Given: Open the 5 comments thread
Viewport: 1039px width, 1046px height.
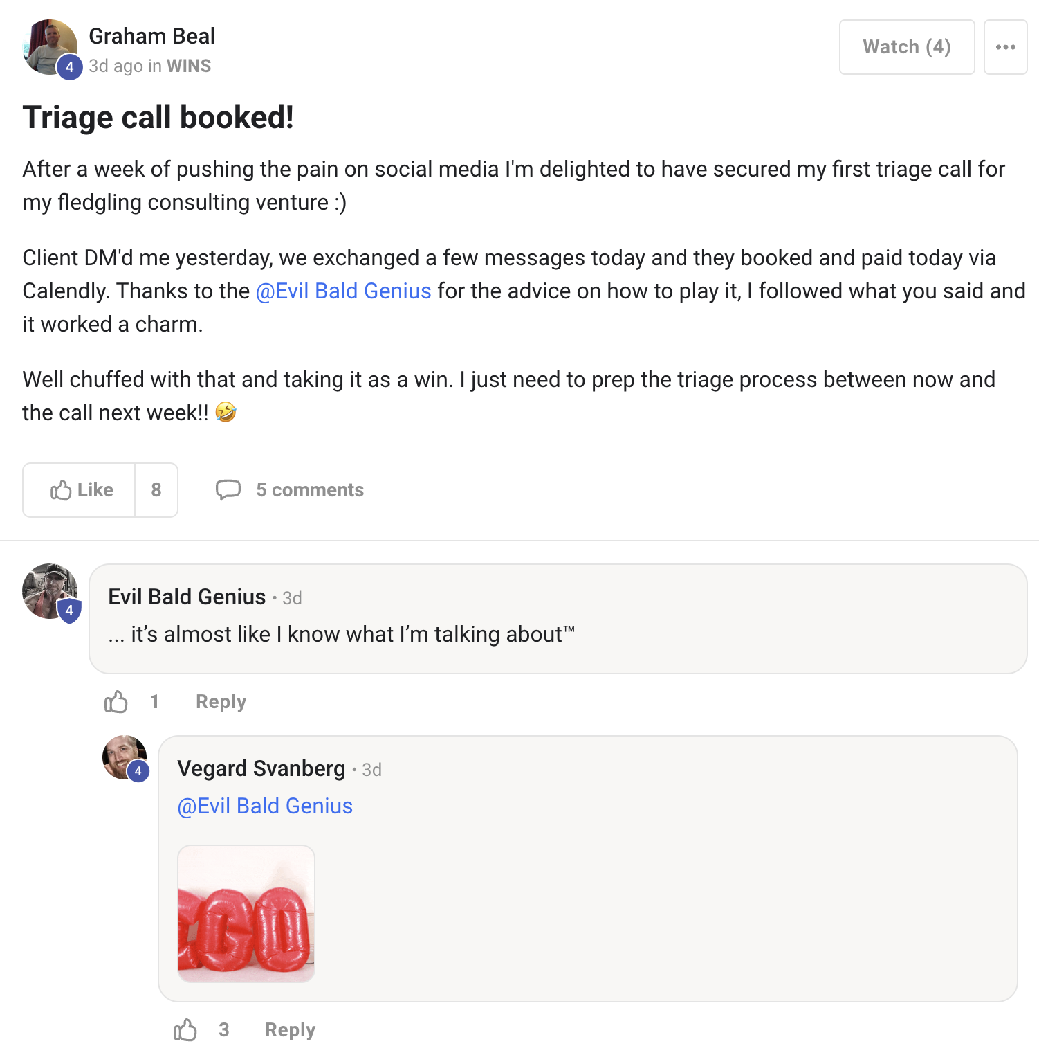Looking at the screenshot, I should (309, 490).
